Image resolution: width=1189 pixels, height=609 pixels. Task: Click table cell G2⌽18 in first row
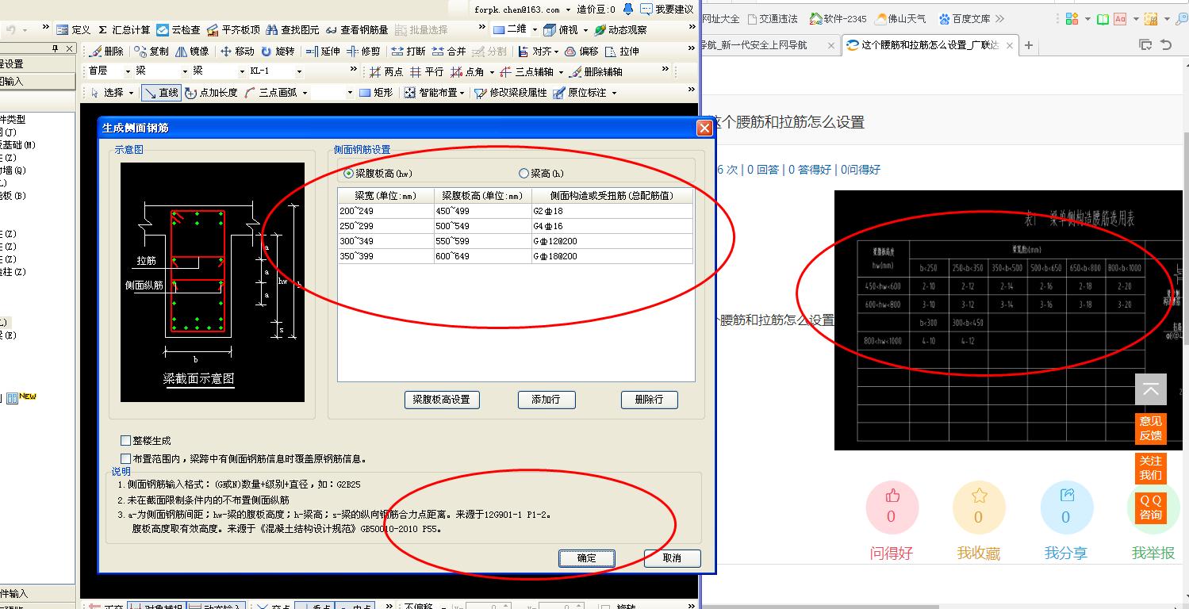point(612,211)
